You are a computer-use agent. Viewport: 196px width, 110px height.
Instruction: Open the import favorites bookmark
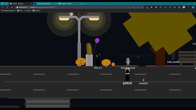8,11
